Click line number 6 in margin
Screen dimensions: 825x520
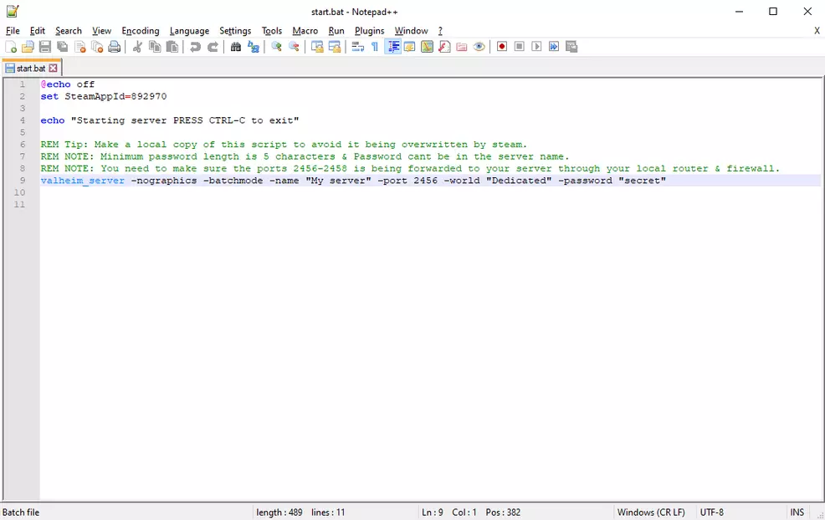pos(23,144)
